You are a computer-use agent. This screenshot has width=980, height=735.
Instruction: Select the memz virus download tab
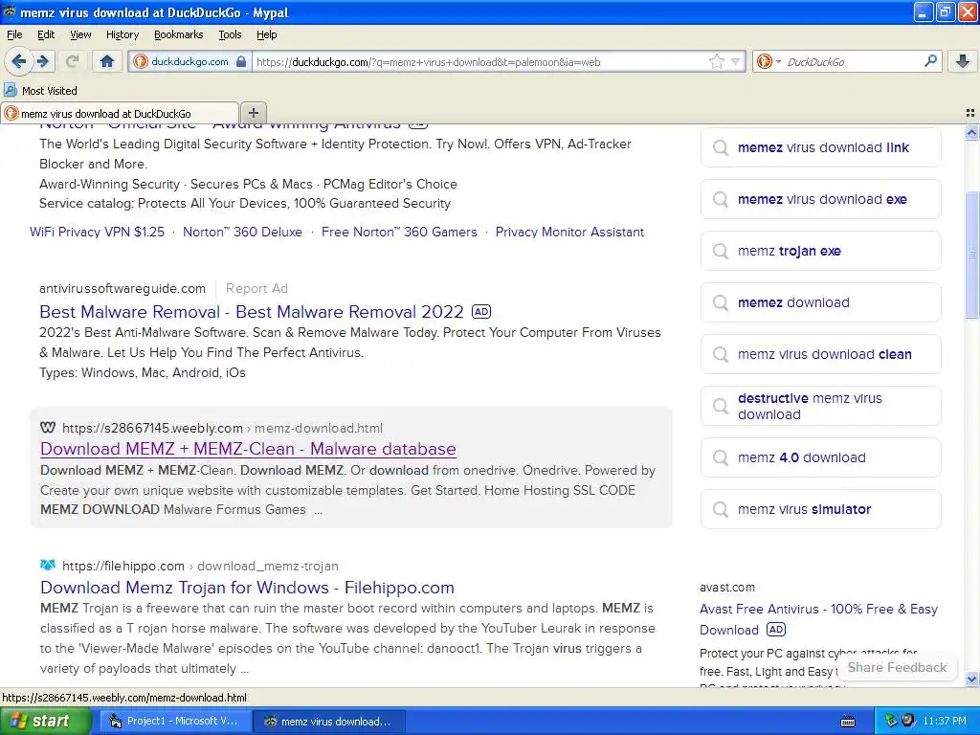tap(120, 113)
